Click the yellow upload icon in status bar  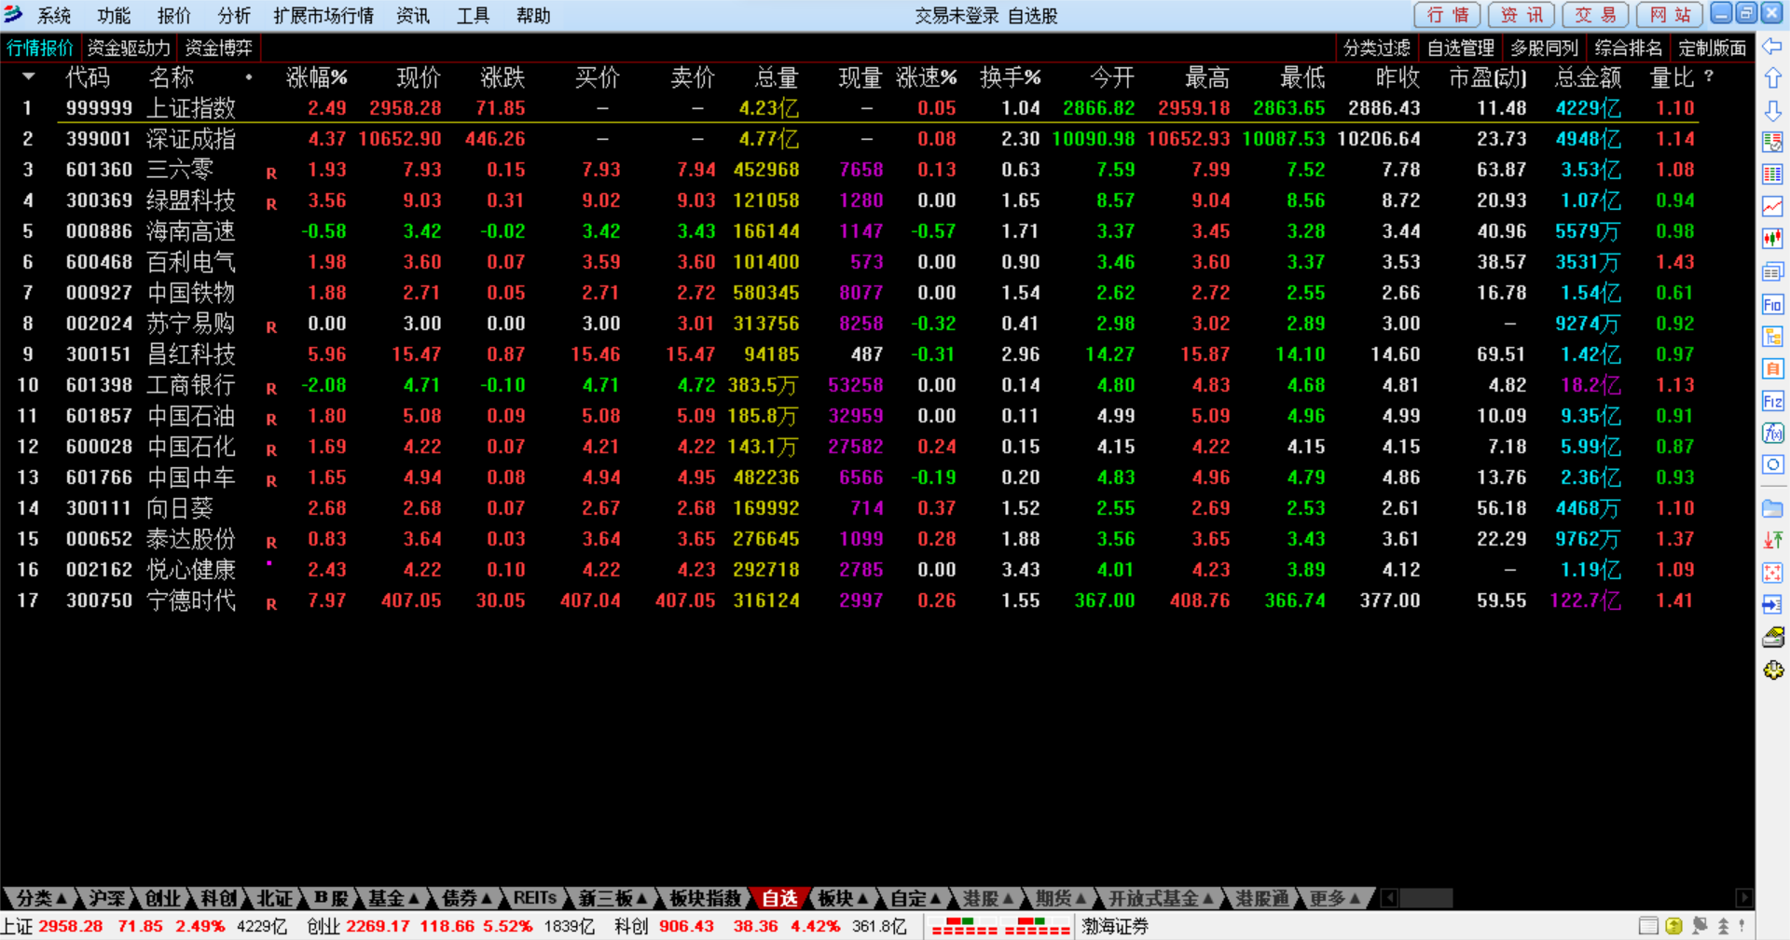point(1673,926)
